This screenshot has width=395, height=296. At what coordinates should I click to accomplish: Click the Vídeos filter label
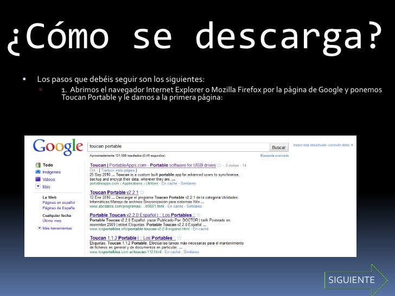click(x=49, y=179)
